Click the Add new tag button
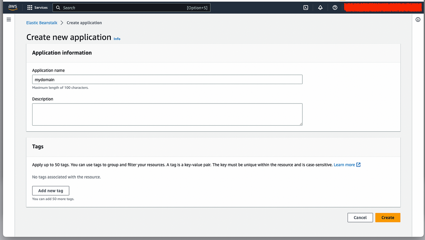Viewport: 425px width, 240px height. click(x=51, y=191)
